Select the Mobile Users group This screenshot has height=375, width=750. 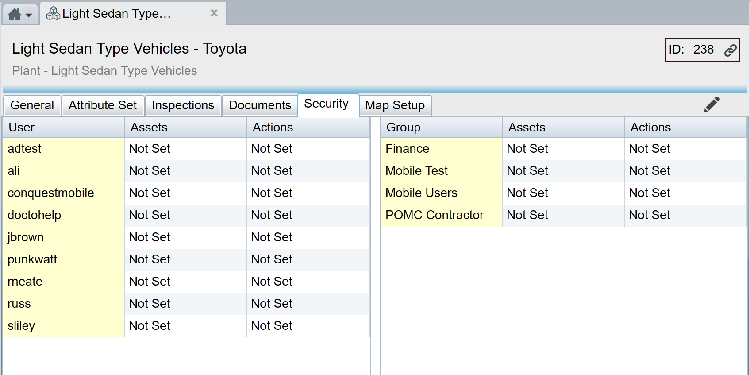pyautogui.click(x=442, y=193)
